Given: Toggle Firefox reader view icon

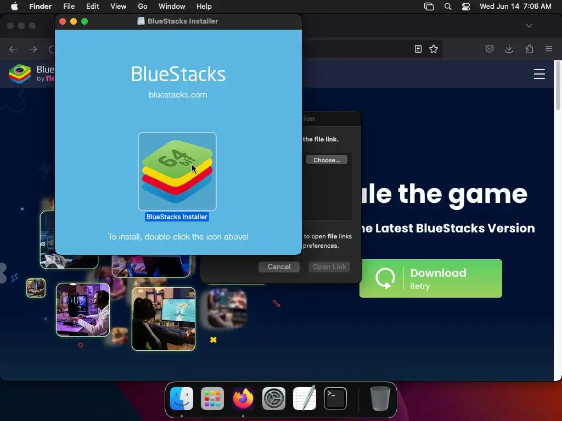Looking at the screenshot, I should (418, 49).
